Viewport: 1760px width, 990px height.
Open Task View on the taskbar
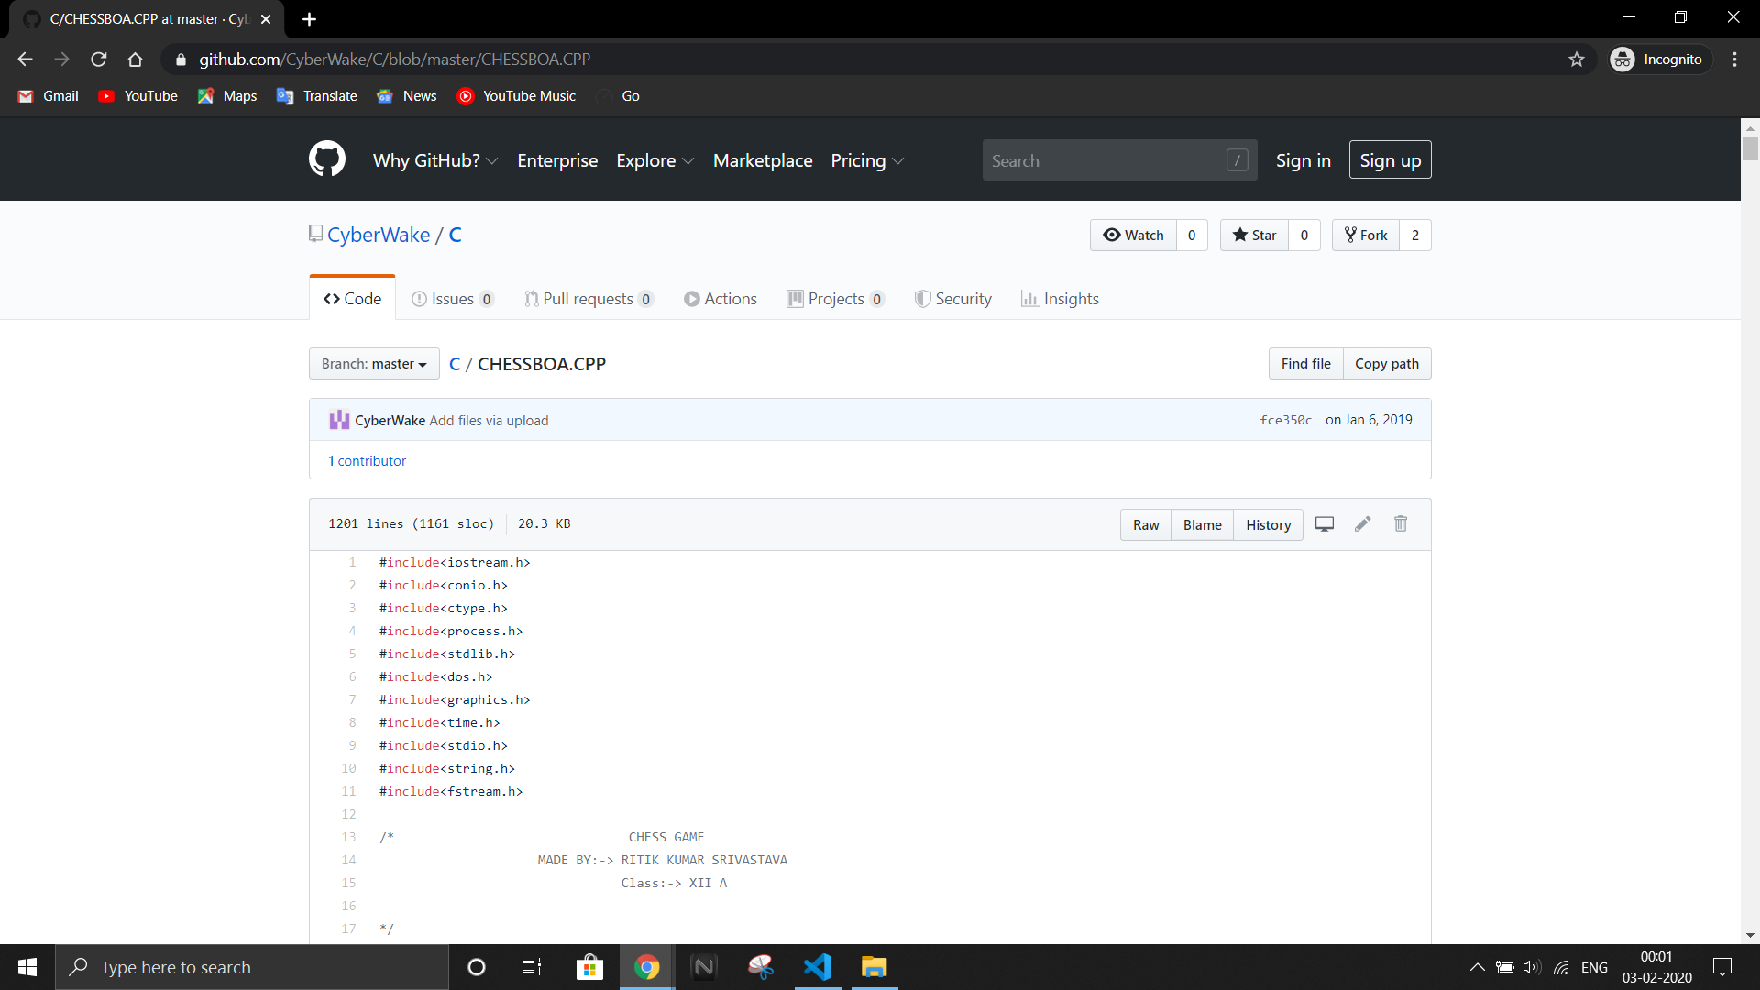pyautogui.click(x=532, y=967)
